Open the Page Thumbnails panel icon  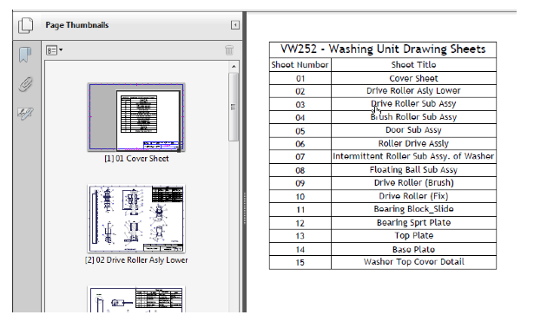(x=26, y=25)
